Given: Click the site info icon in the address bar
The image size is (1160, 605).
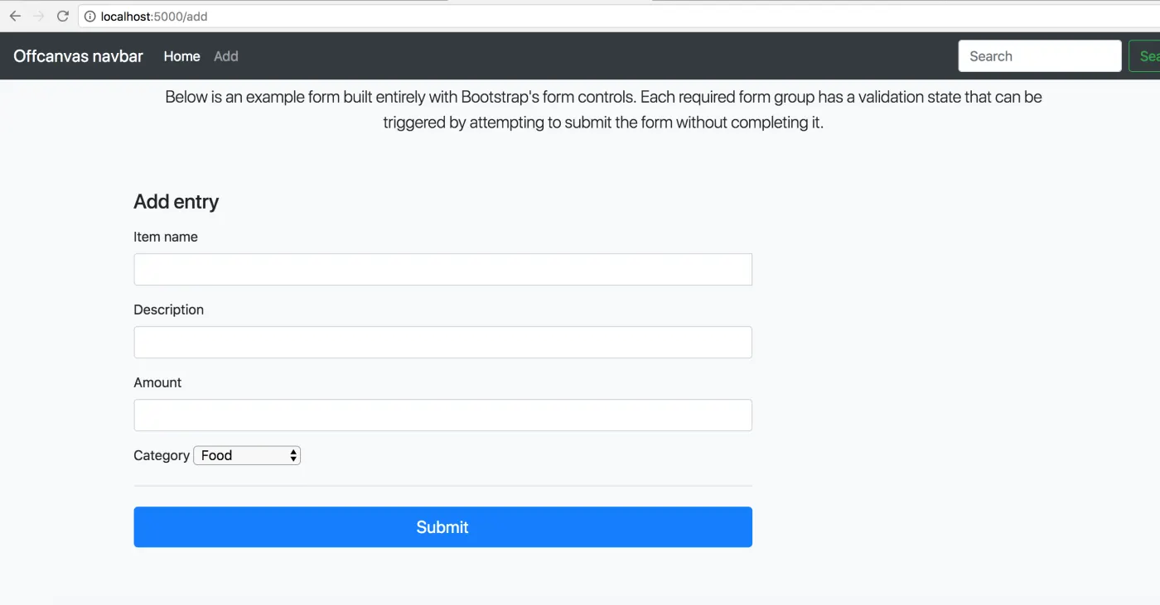Looking at the screenshot, I should point(90,17).
